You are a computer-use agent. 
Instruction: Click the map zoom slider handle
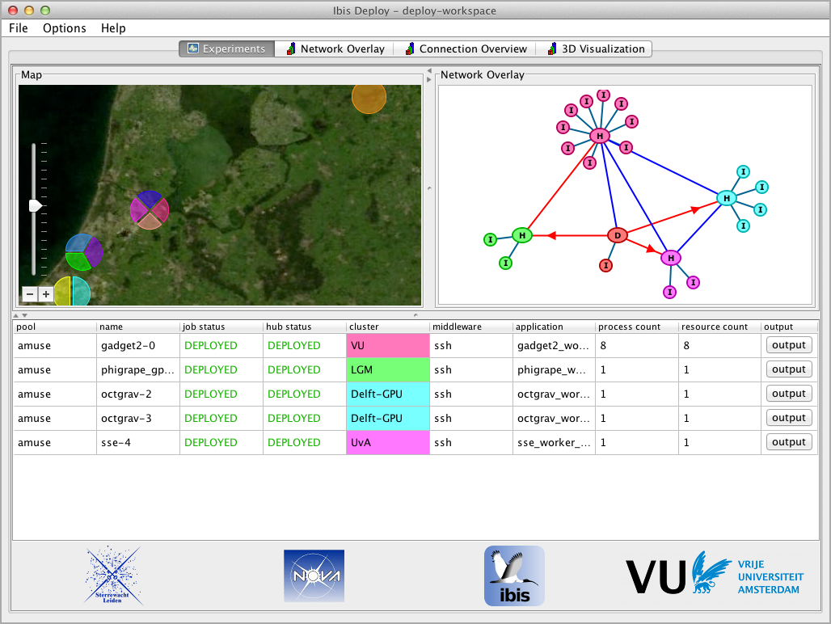coord(35,206)
